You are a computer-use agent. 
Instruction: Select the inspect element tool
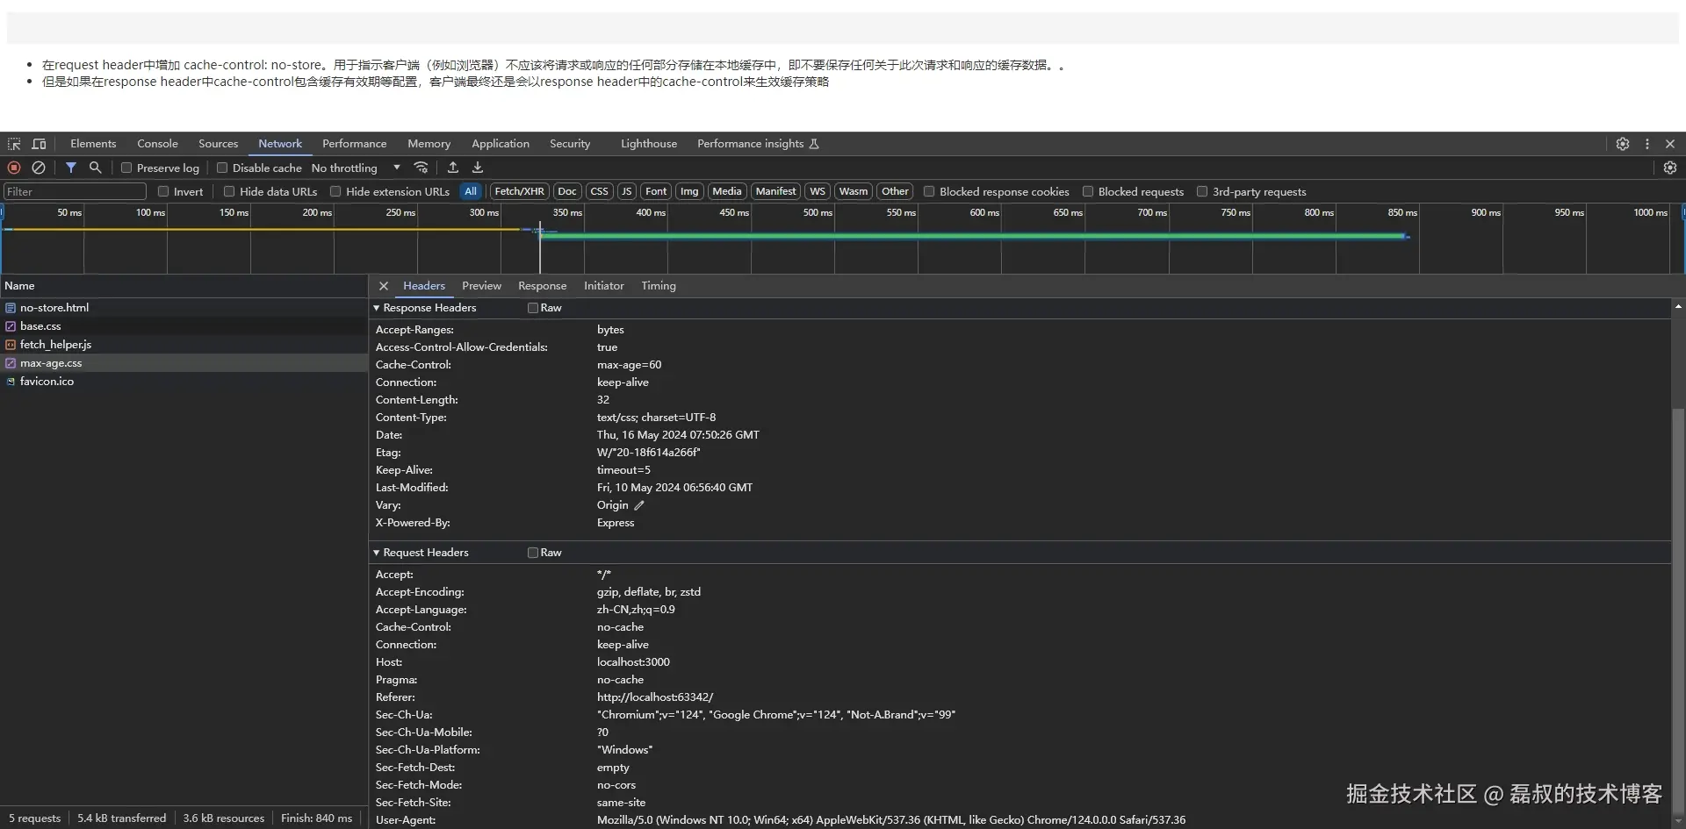click(14, 144)
